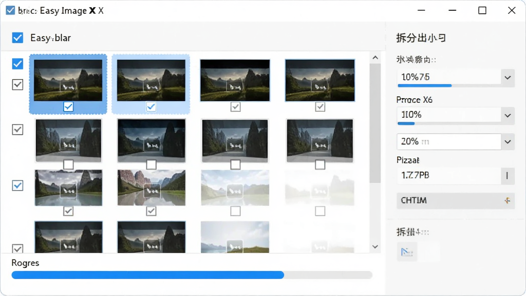The image size is (526, 296).
Task: Select the first thumbnail in the second row
Action: click(68, 141)
